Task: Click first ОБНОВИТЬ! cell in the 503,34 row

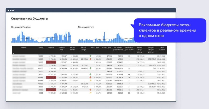Action: point(118,68)
